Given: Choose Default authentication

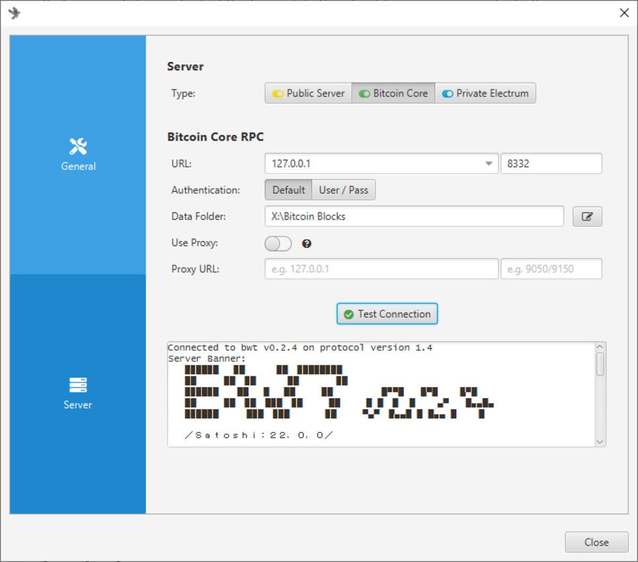Looking at the screenshot, I should [x=289, y=190].
